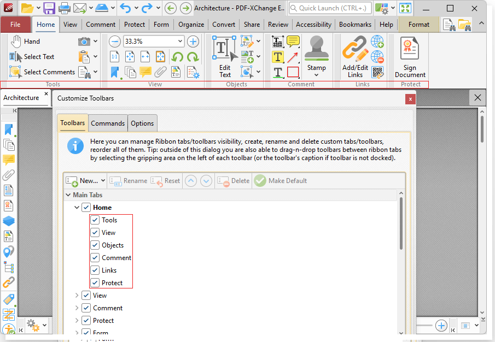Open the File menu
Viewport: 495px width, 342px height.
tap(15, 25)
